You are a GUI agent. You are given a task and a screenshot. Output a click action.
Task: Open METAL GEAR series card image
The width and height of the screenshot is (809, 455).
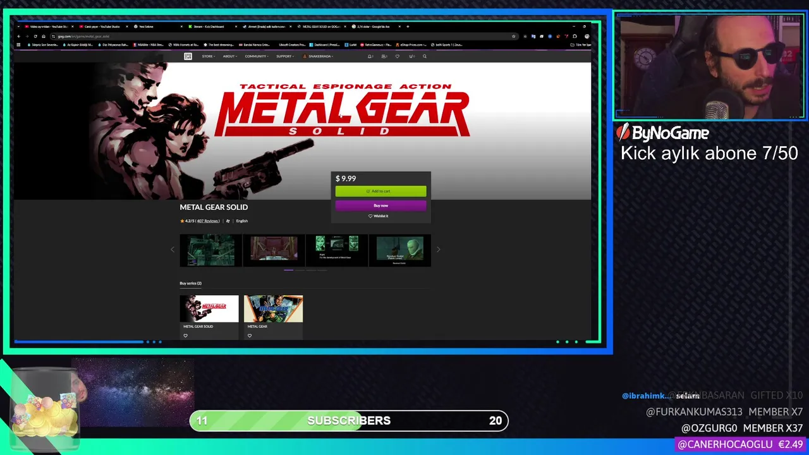click(273, 308)
